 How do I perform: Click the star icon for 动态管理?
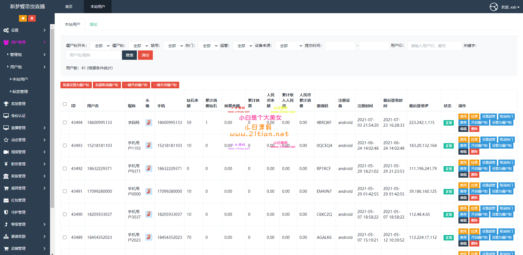tap(6, 140)
